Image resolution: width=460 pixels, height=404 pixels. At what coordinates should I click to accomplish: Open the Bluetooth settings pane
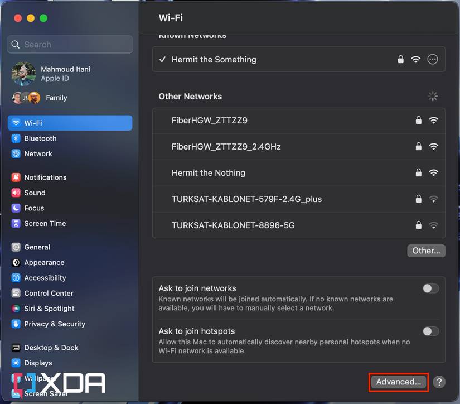coord(70,138)
